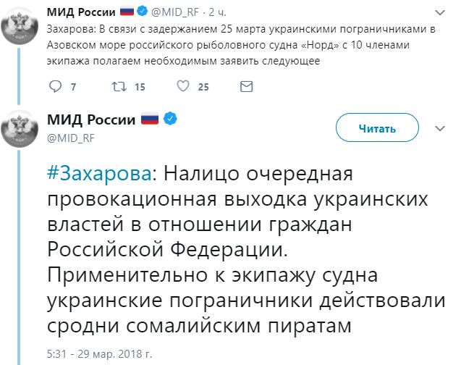The height and width of the screenshot is (365, 461).
Task: Open МИД России profile name in first tweet
Action: point(82,12)
